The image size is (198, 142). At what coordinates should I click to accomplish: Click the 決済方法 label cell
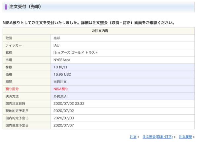27,96
